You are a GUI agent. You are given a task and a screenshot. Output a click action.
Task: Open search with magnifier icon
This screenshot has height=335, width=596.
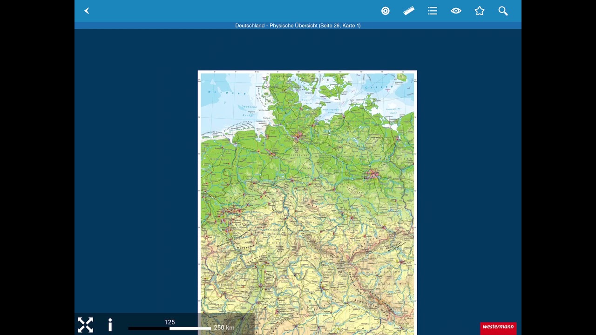[503, 11]
